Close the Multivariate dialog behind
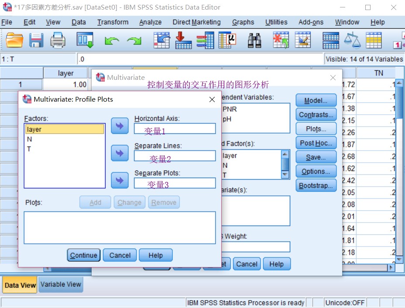Viewport: 405px width, 308px height. [333, 78]
